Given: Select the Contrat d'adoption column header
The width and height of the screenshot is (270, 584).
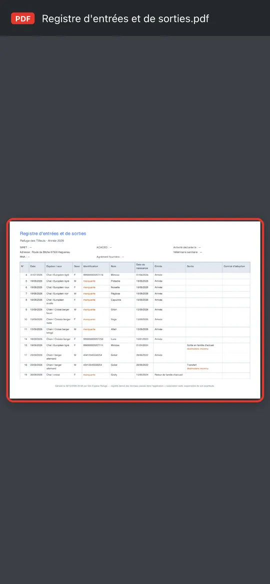Looking at the screenshot, I should (x=234, y=266).
